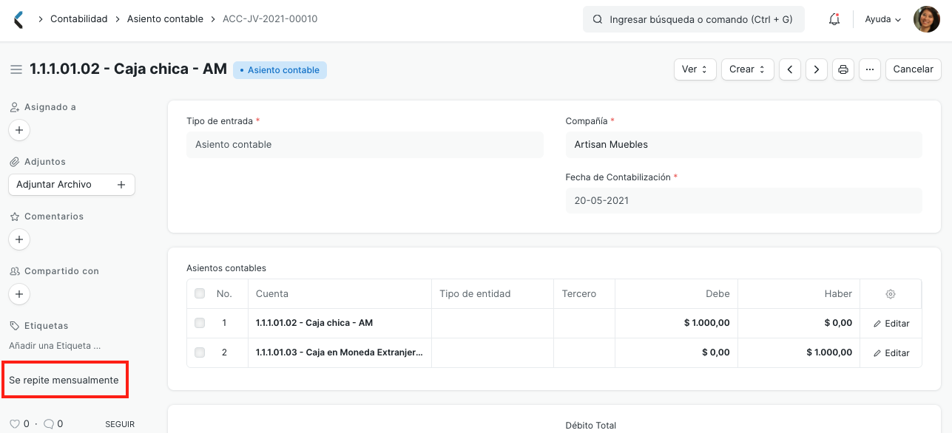Check row 1 Caja chica checkbox

(x=200, y=323)
